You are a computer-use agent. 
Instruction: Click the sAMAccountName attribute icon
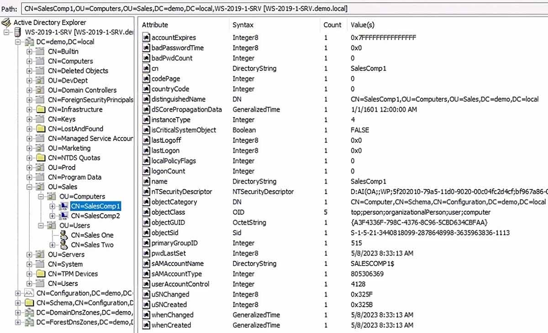point(146,263)
